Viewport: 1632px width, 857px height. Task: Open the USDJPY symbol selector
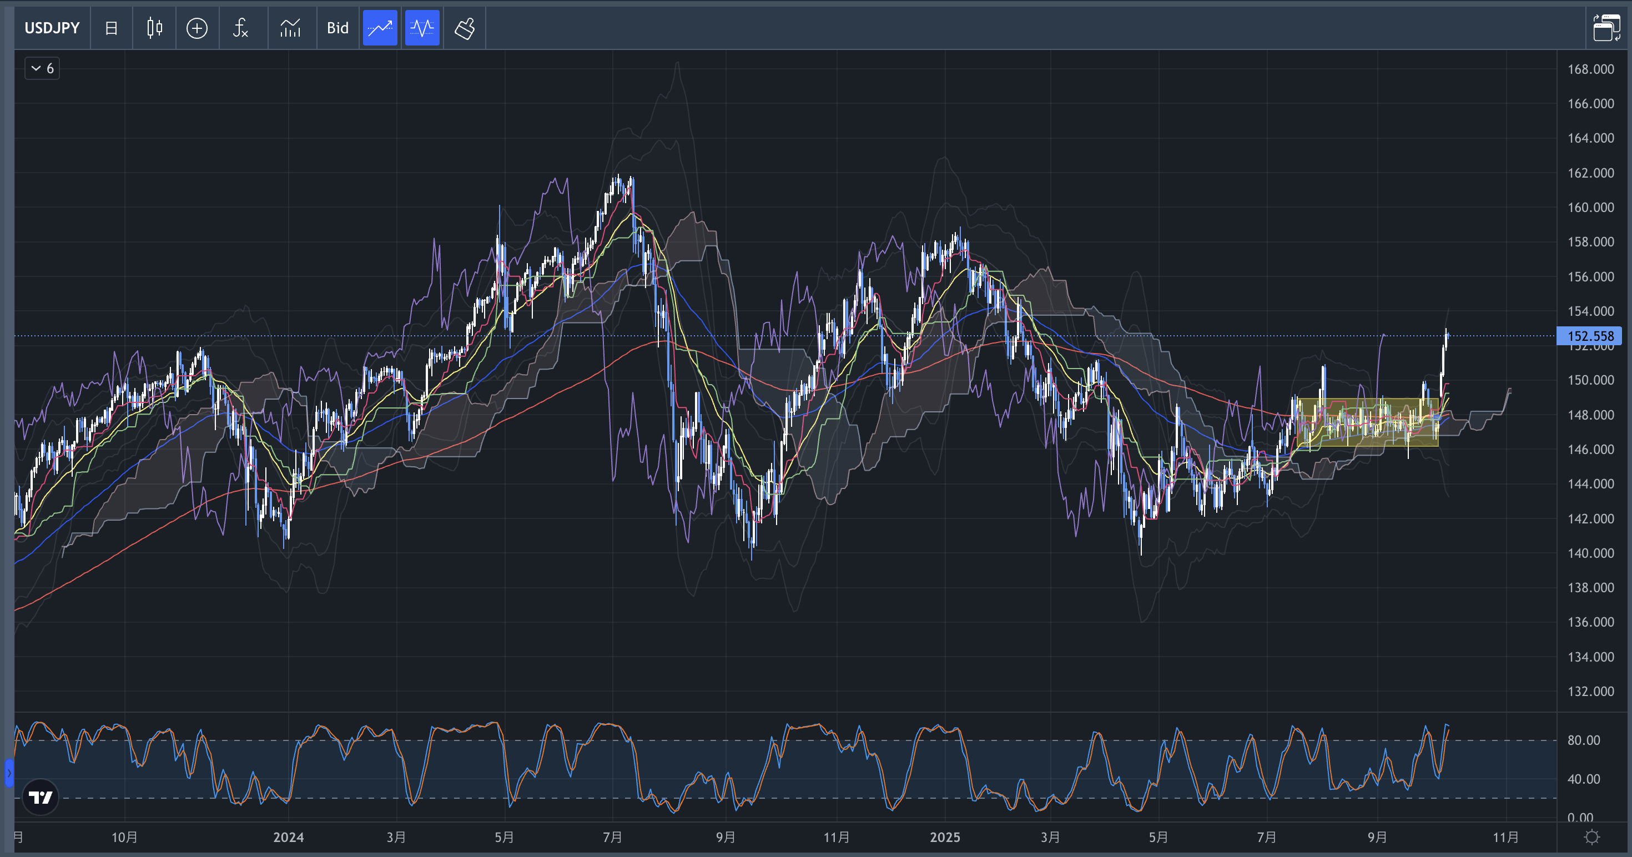coord(52,28)
